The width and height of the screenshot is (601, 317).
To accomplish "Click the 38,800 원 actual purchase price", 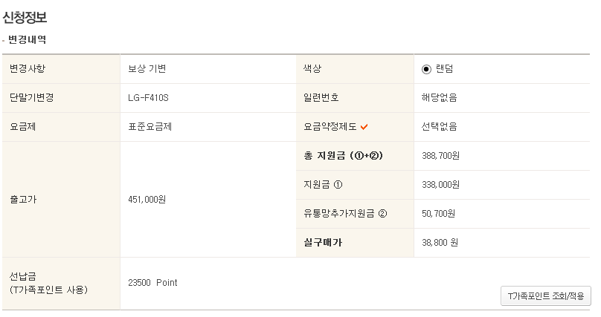I will pos(440,243).
